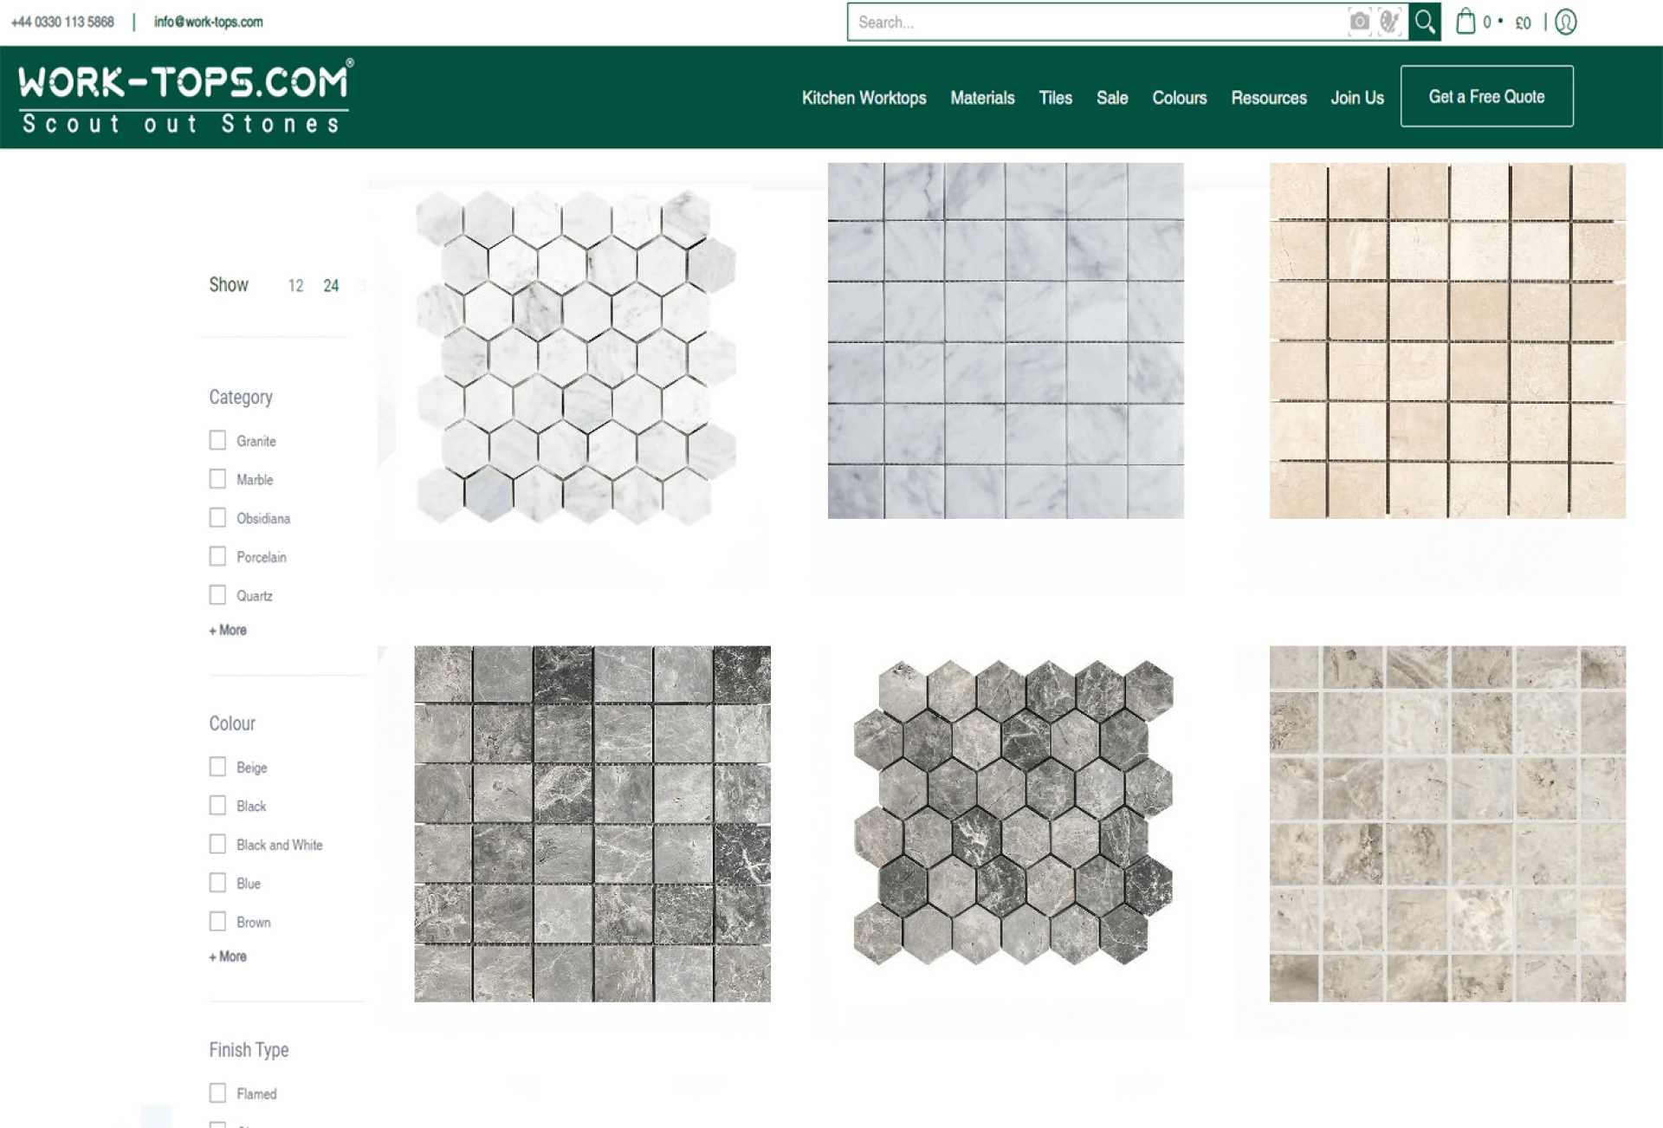1663x1128 pixels.
Task: Expand additional Colour options with + More
Action: [x=226, y=956]
